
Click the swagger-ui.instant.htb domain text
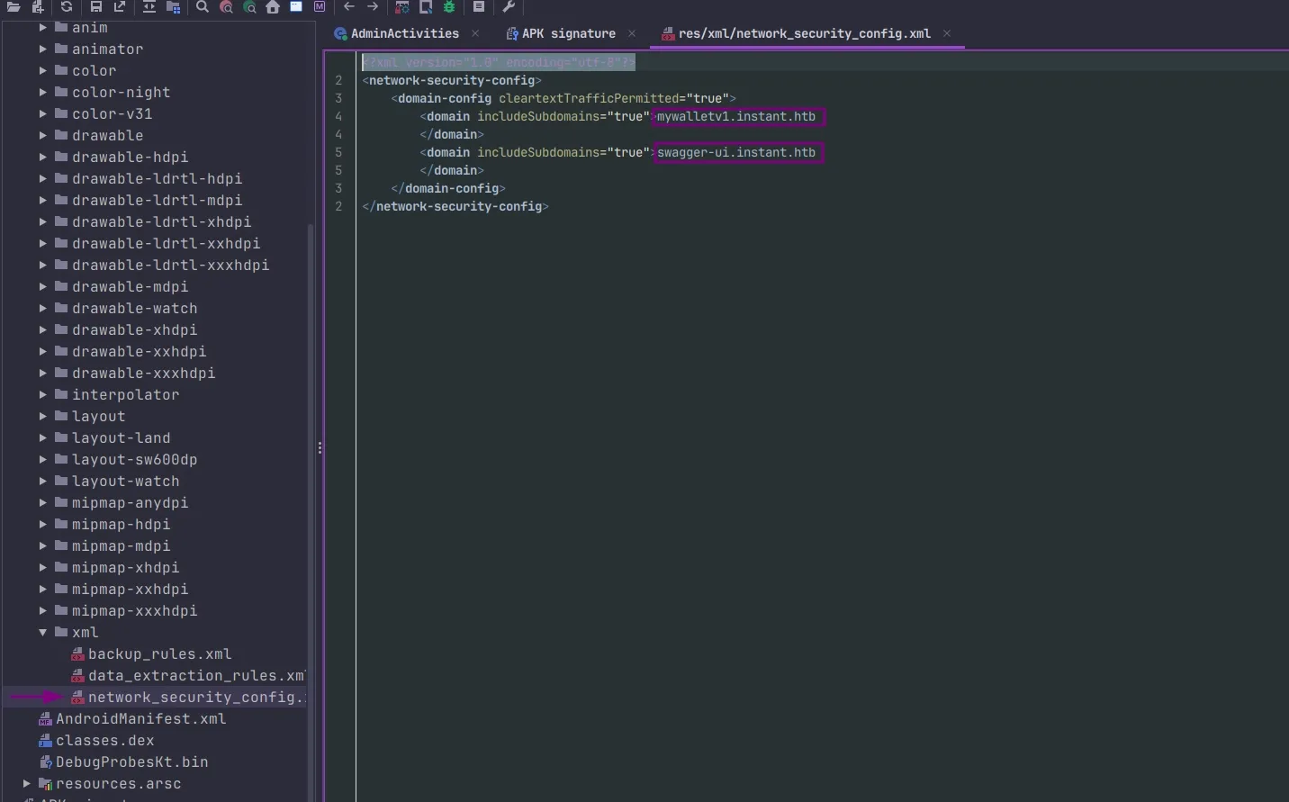(736, 152)
